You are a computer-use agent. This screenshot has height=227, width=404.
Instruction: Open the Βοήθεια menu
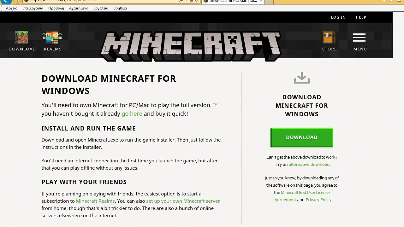(120, 8)
